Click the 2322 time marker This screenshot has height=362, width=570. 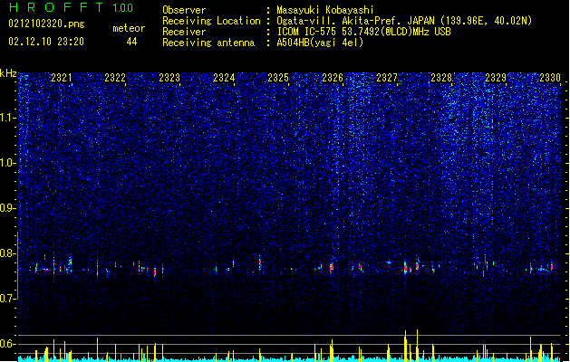[x=115, y=77]
